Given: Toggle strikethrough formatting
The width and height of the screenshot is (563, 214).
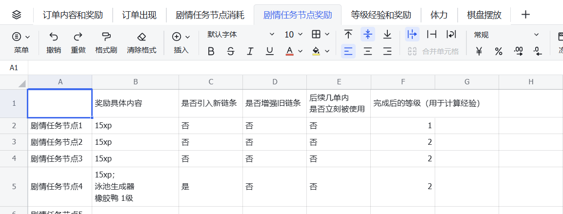Looking at the screenshot, I should pyautogui.click(x=231, y=51).
